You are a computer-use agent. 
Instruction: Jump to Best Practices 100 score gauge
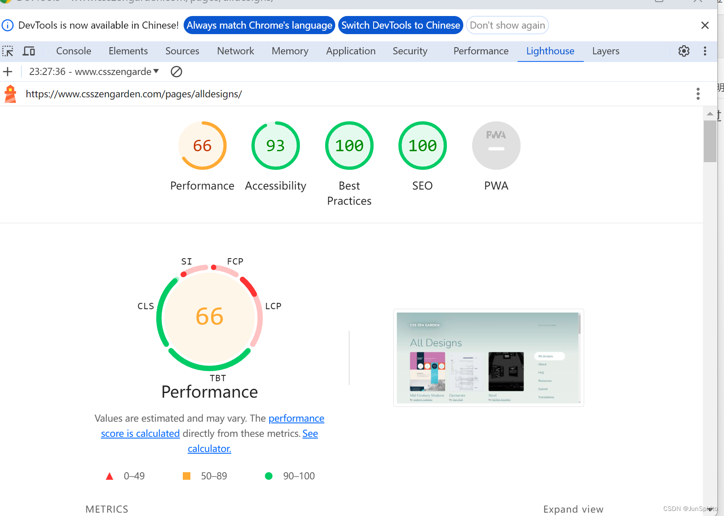[x=349, y=146]
